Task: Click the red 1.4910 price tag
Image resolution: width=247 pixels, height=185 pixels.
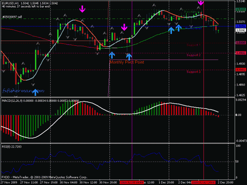Action: coord(241,69)
